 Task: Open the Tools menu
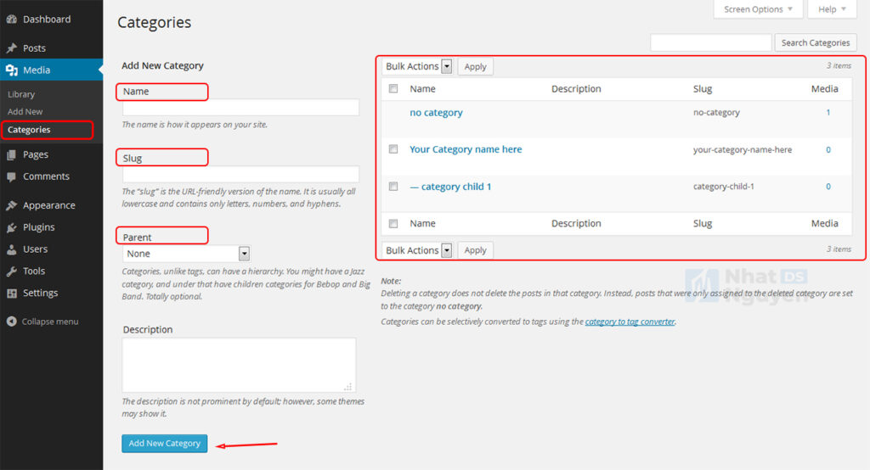tap(34, 271)
